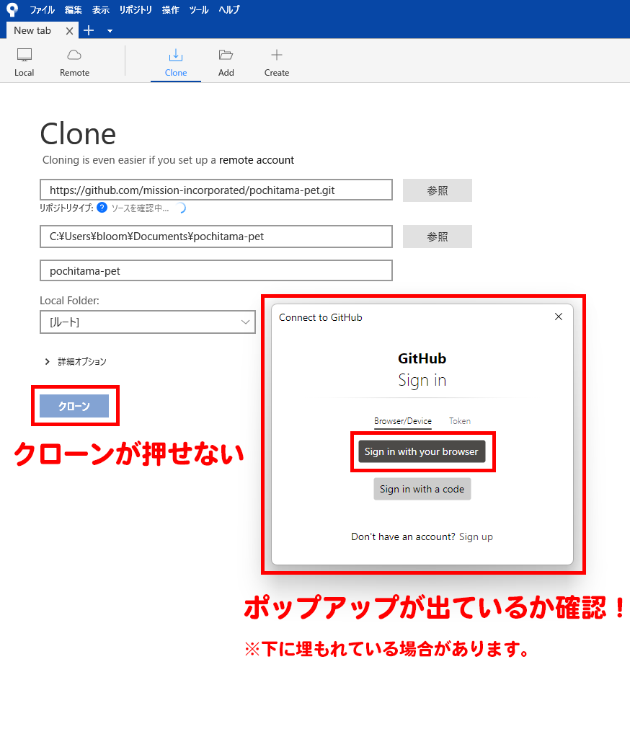Click the repository type help icon
630x729 pixels.
102,208
